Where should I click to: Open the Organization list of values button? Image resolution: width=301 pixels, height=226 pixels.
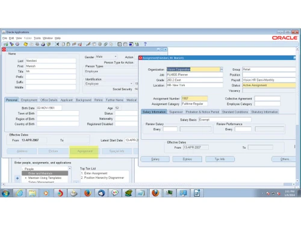point(222,69)
